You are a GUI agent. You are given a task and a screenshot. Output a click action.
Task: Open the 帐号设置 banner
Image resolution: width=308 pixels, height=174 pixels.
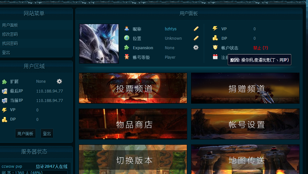(x=245, y=124)
